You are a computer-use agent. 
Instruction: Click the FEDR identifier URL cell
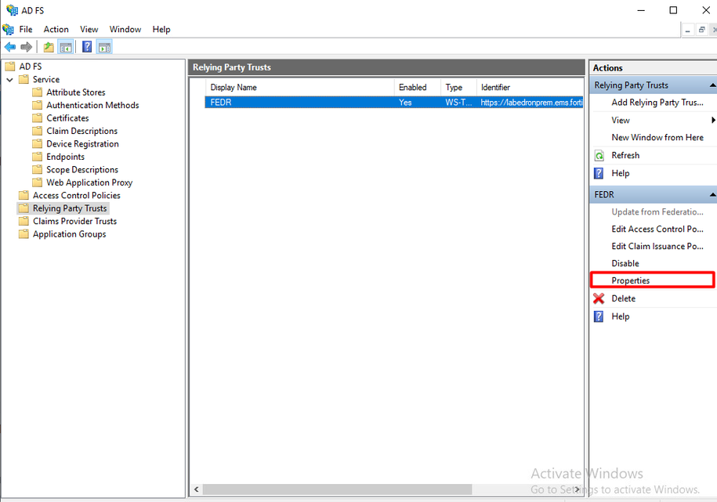point(531,103)
